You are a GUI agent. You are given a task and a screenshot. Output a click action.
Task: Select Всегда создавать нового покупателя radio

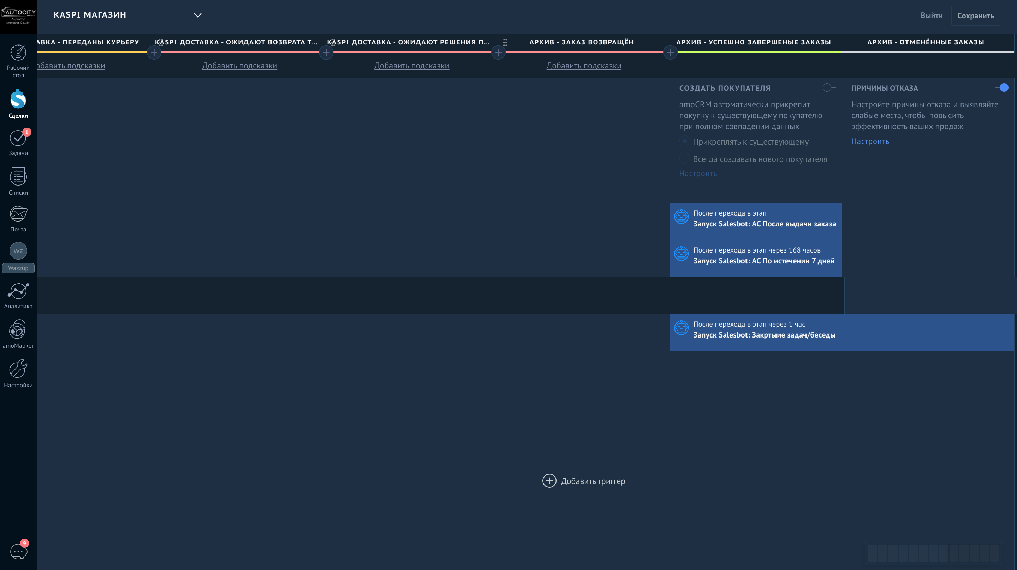coord(684,159)
